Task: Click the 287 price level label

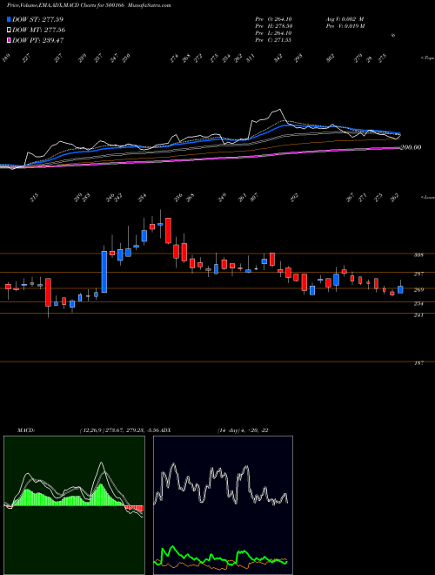Action: (419, 274)
